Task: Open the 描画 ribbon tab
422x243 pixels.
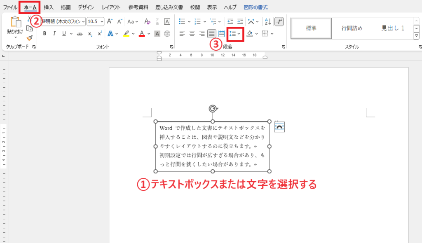Action: [x=66, y=7]
